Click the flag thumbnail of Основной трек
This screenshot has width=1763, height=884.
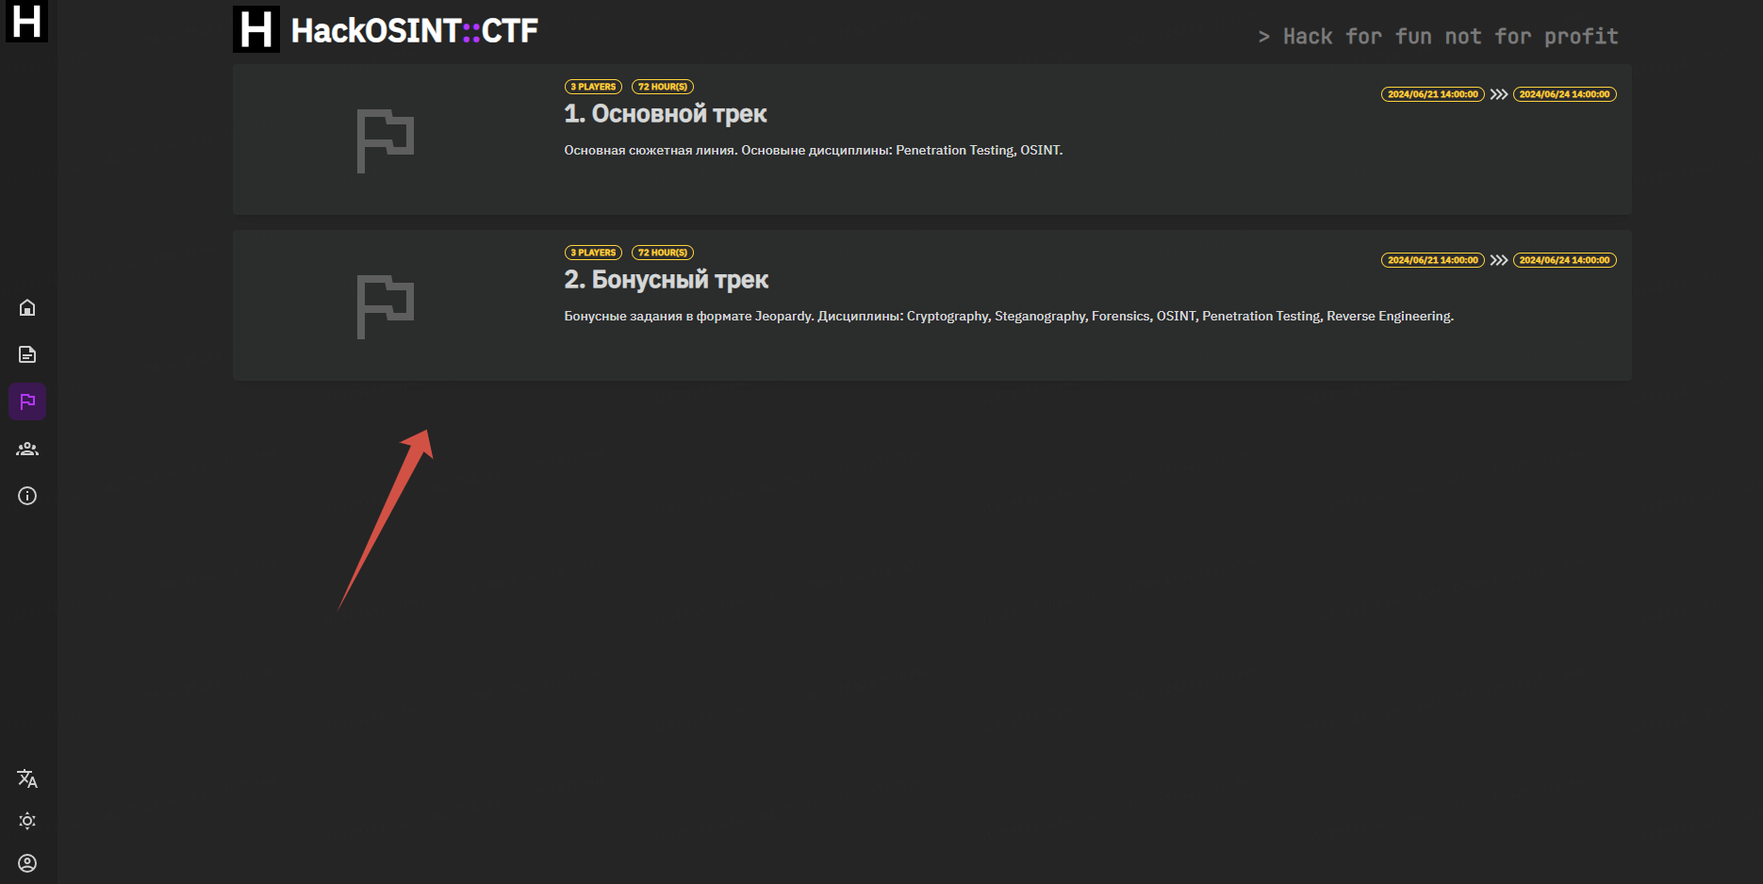[x=385, y=140]
